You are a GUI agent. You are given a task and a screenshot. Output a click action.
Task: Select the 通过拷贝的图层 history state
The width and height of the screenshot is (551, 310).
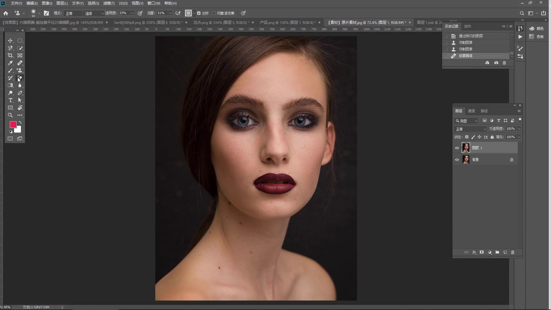471,36
